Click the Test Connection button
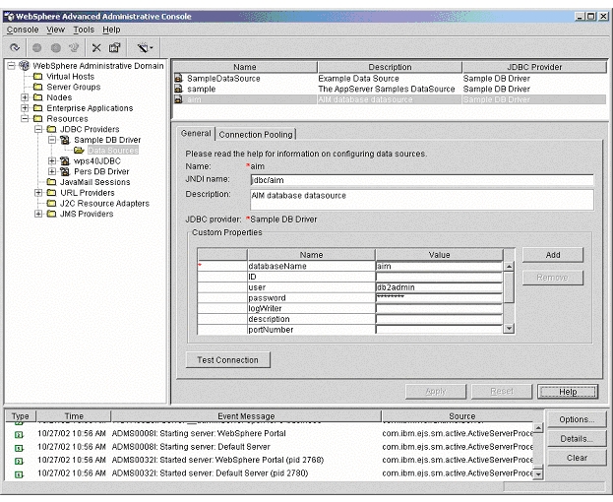 point(227,360)
